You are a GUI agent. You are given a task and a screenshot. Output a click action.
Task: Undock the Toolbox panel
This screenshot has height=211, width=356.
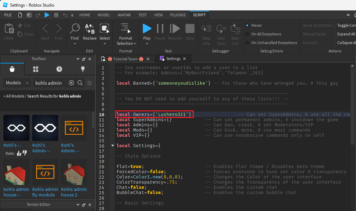[84, 59]
